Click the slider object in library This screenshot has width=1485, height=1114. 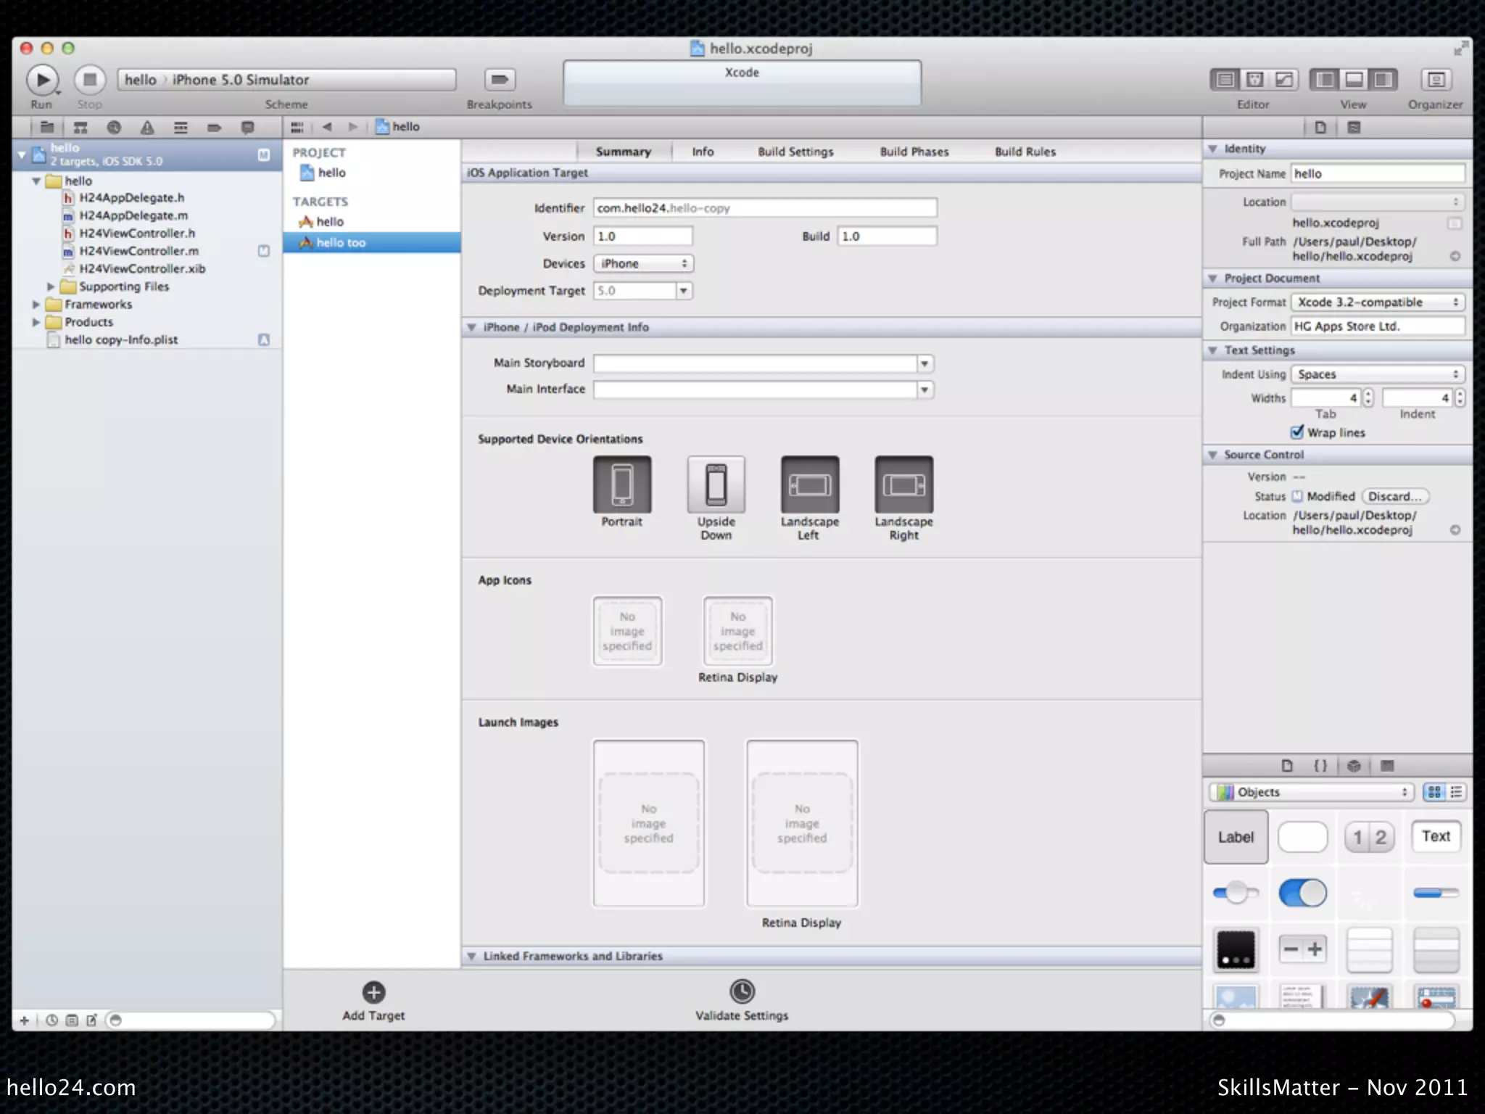pyautogui.click(x=1235, y=893)
